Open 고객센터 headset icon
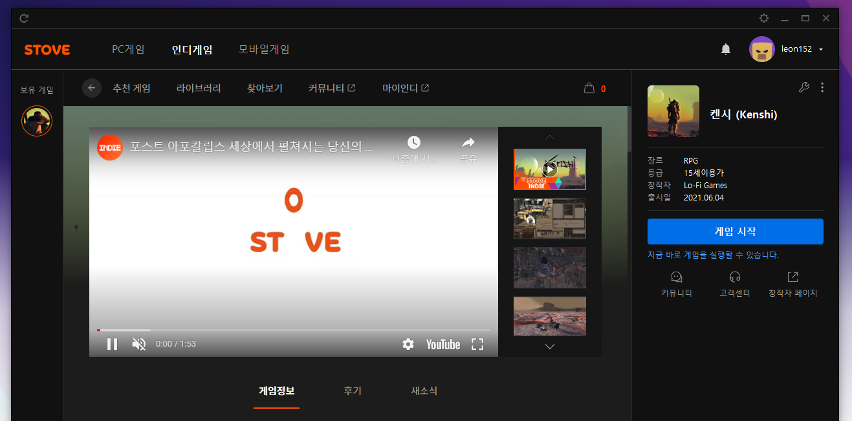 [735, 277]
